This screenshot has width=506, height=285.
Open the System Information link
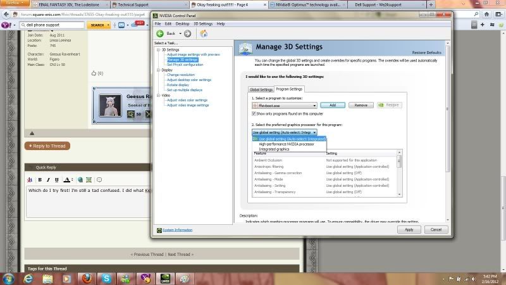click(x=177, y=230)
